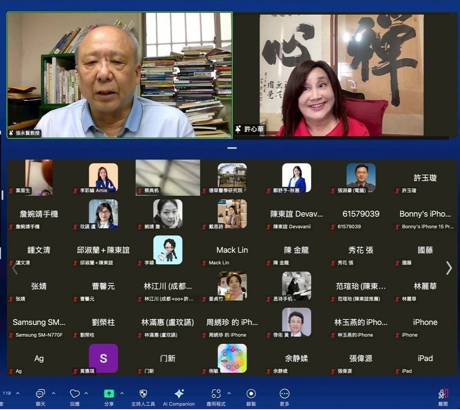Click muted mic icon next to Mack Lin
460x410 pixels.
204,263
